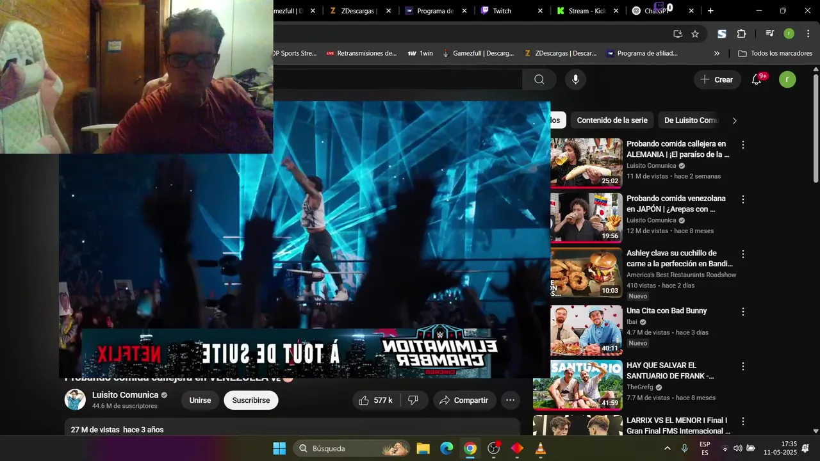Screen dimensions: 820x461
Task: Click the Unirse button
Action: 200,400
